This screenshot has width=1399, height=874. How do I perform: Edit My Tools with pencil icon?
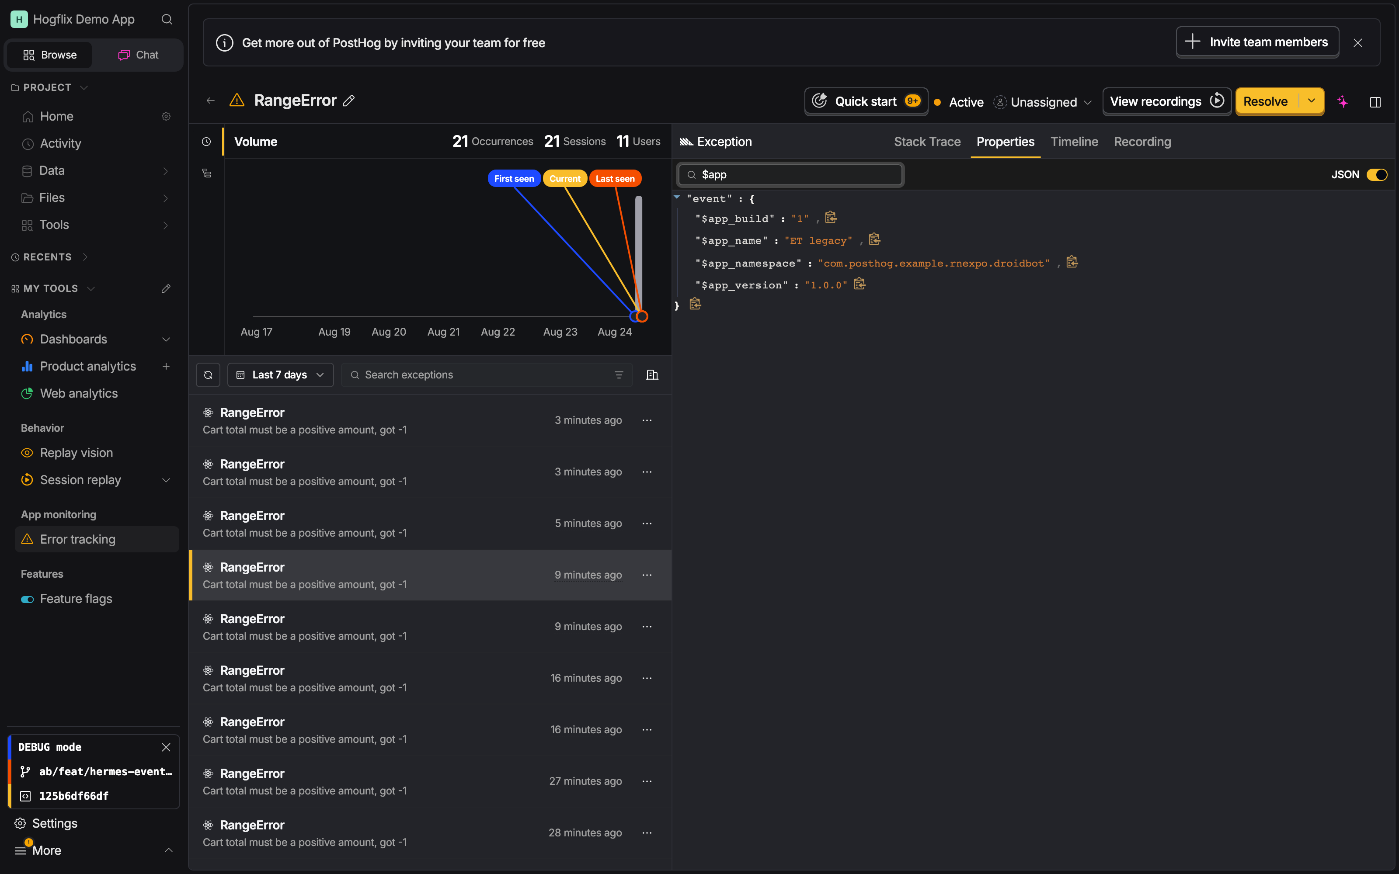(166, 288)
